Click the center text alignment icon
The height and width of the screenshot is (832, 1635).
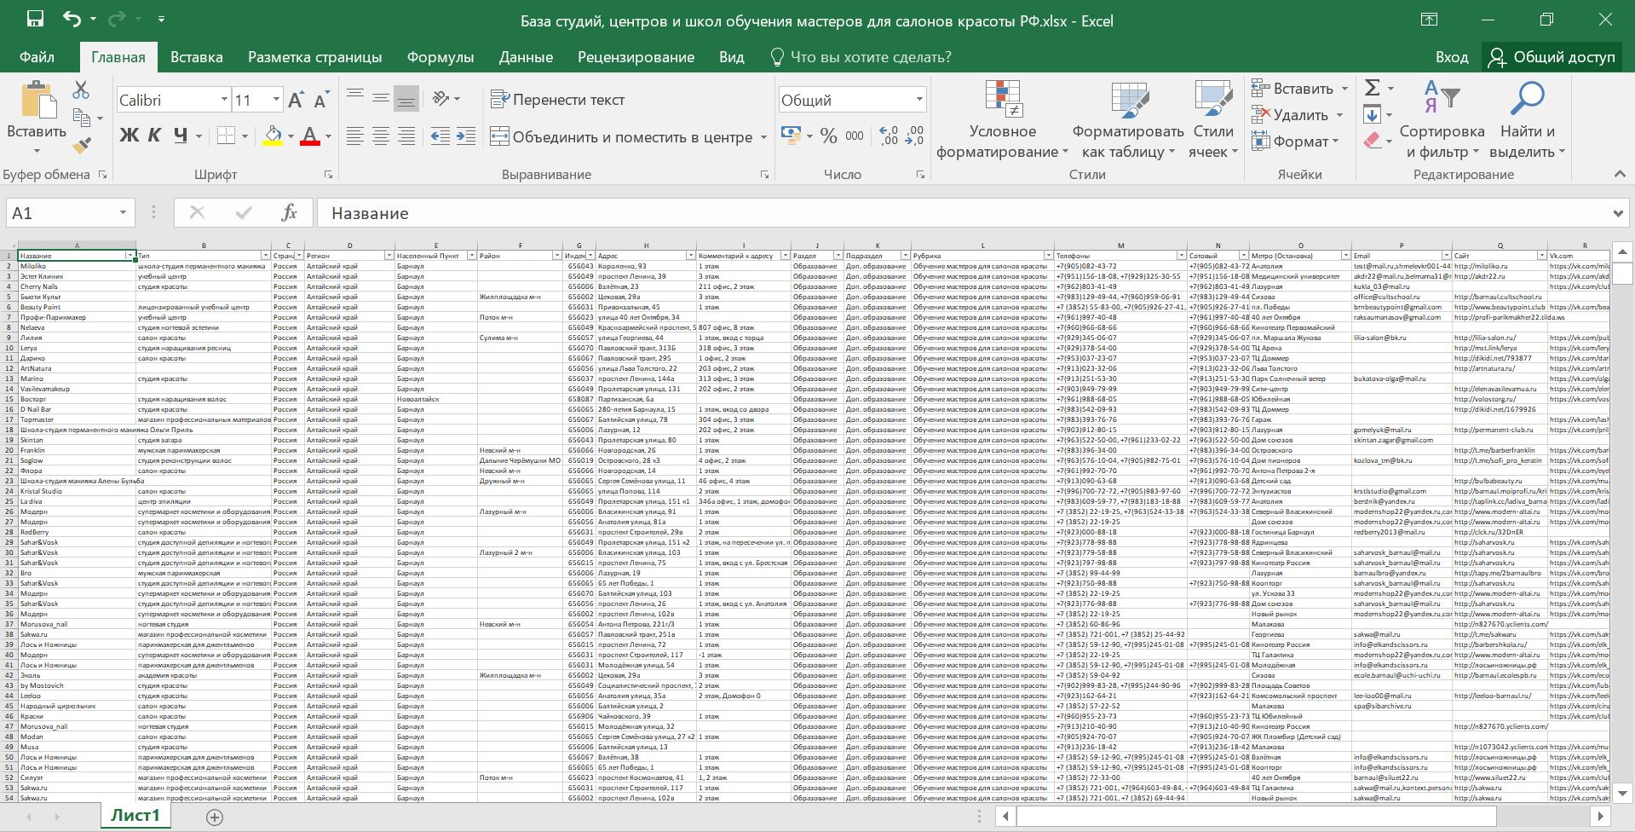pos(381,136)
